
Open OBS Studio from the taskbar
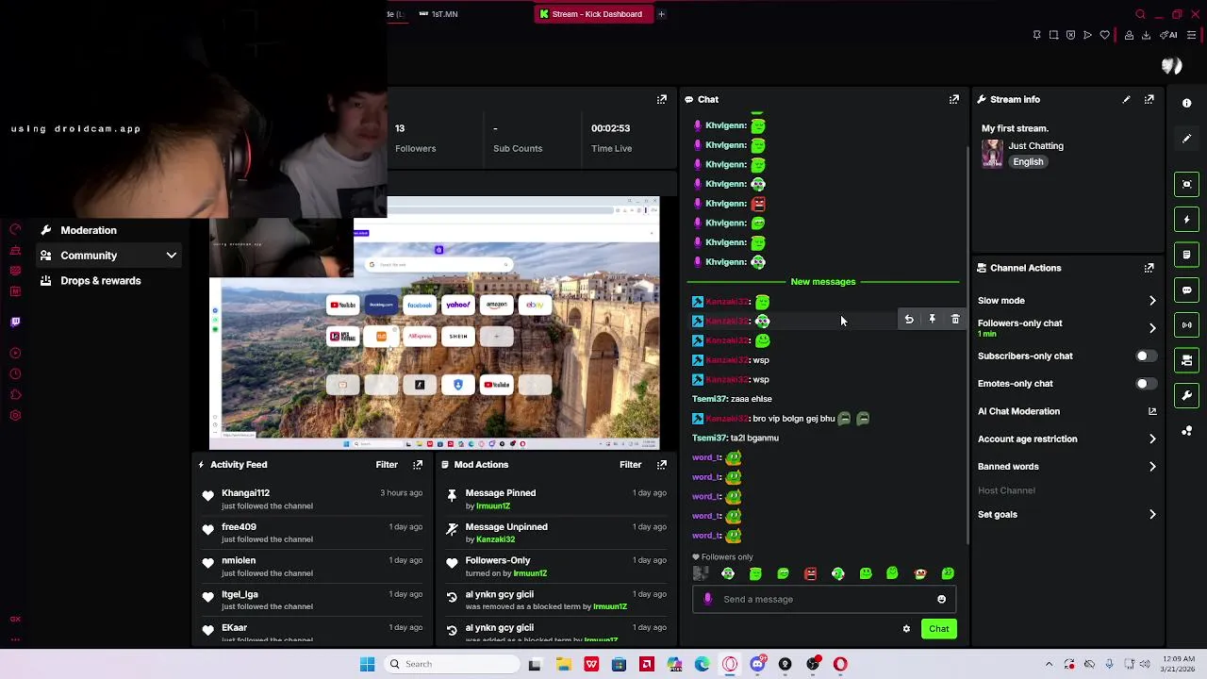[813, 664]
